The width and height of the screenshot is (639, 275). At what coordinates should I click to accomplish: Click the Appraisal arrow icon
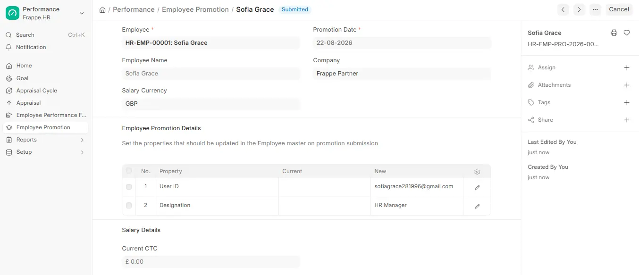point(8,103)
